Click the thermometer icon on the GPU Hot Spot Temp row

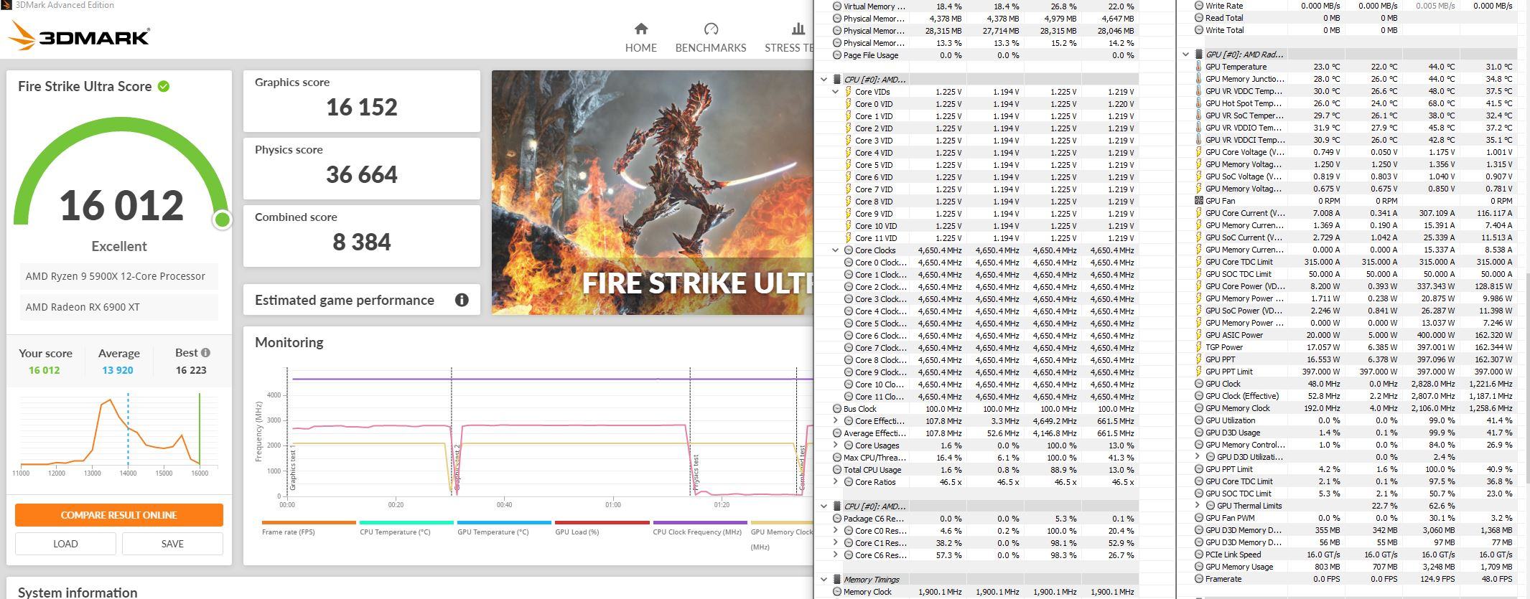point(1198,103)
